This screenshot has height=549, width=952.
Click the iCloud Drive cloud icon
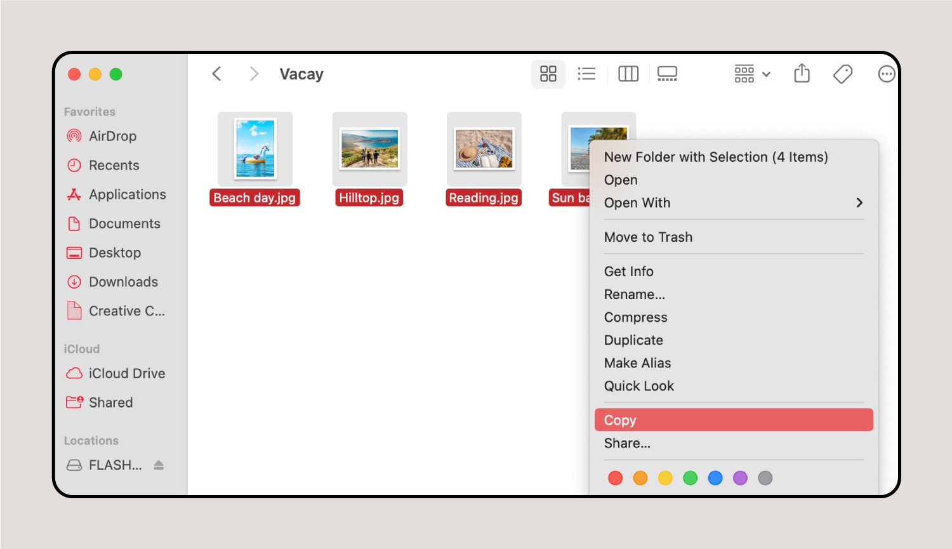point(74,373)
